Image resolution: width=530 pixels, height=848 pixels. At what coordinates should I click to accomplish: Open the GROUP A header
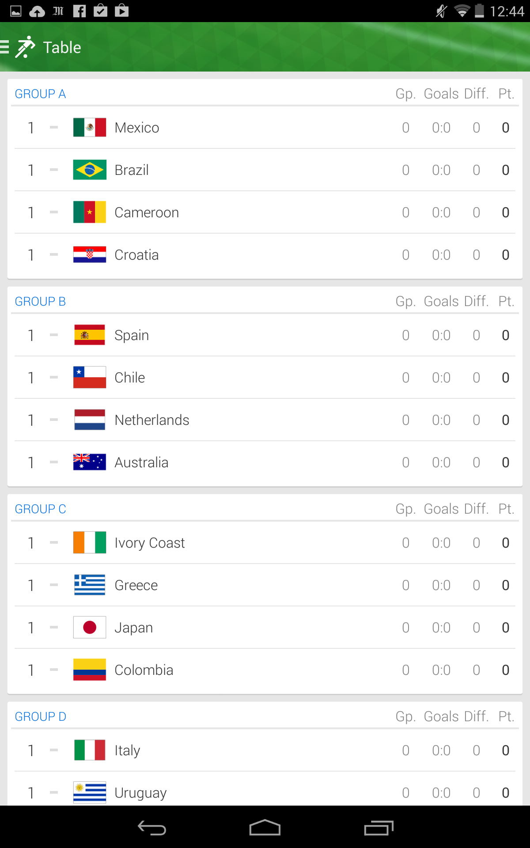coord(40,94)
